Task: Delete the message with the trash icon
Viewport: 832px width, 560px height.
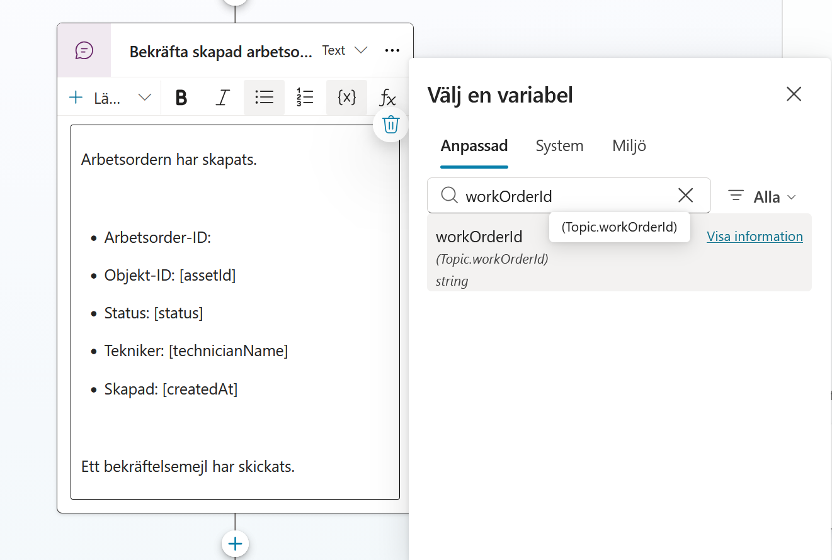Action: pyautogui.click(x=390, y=125)
